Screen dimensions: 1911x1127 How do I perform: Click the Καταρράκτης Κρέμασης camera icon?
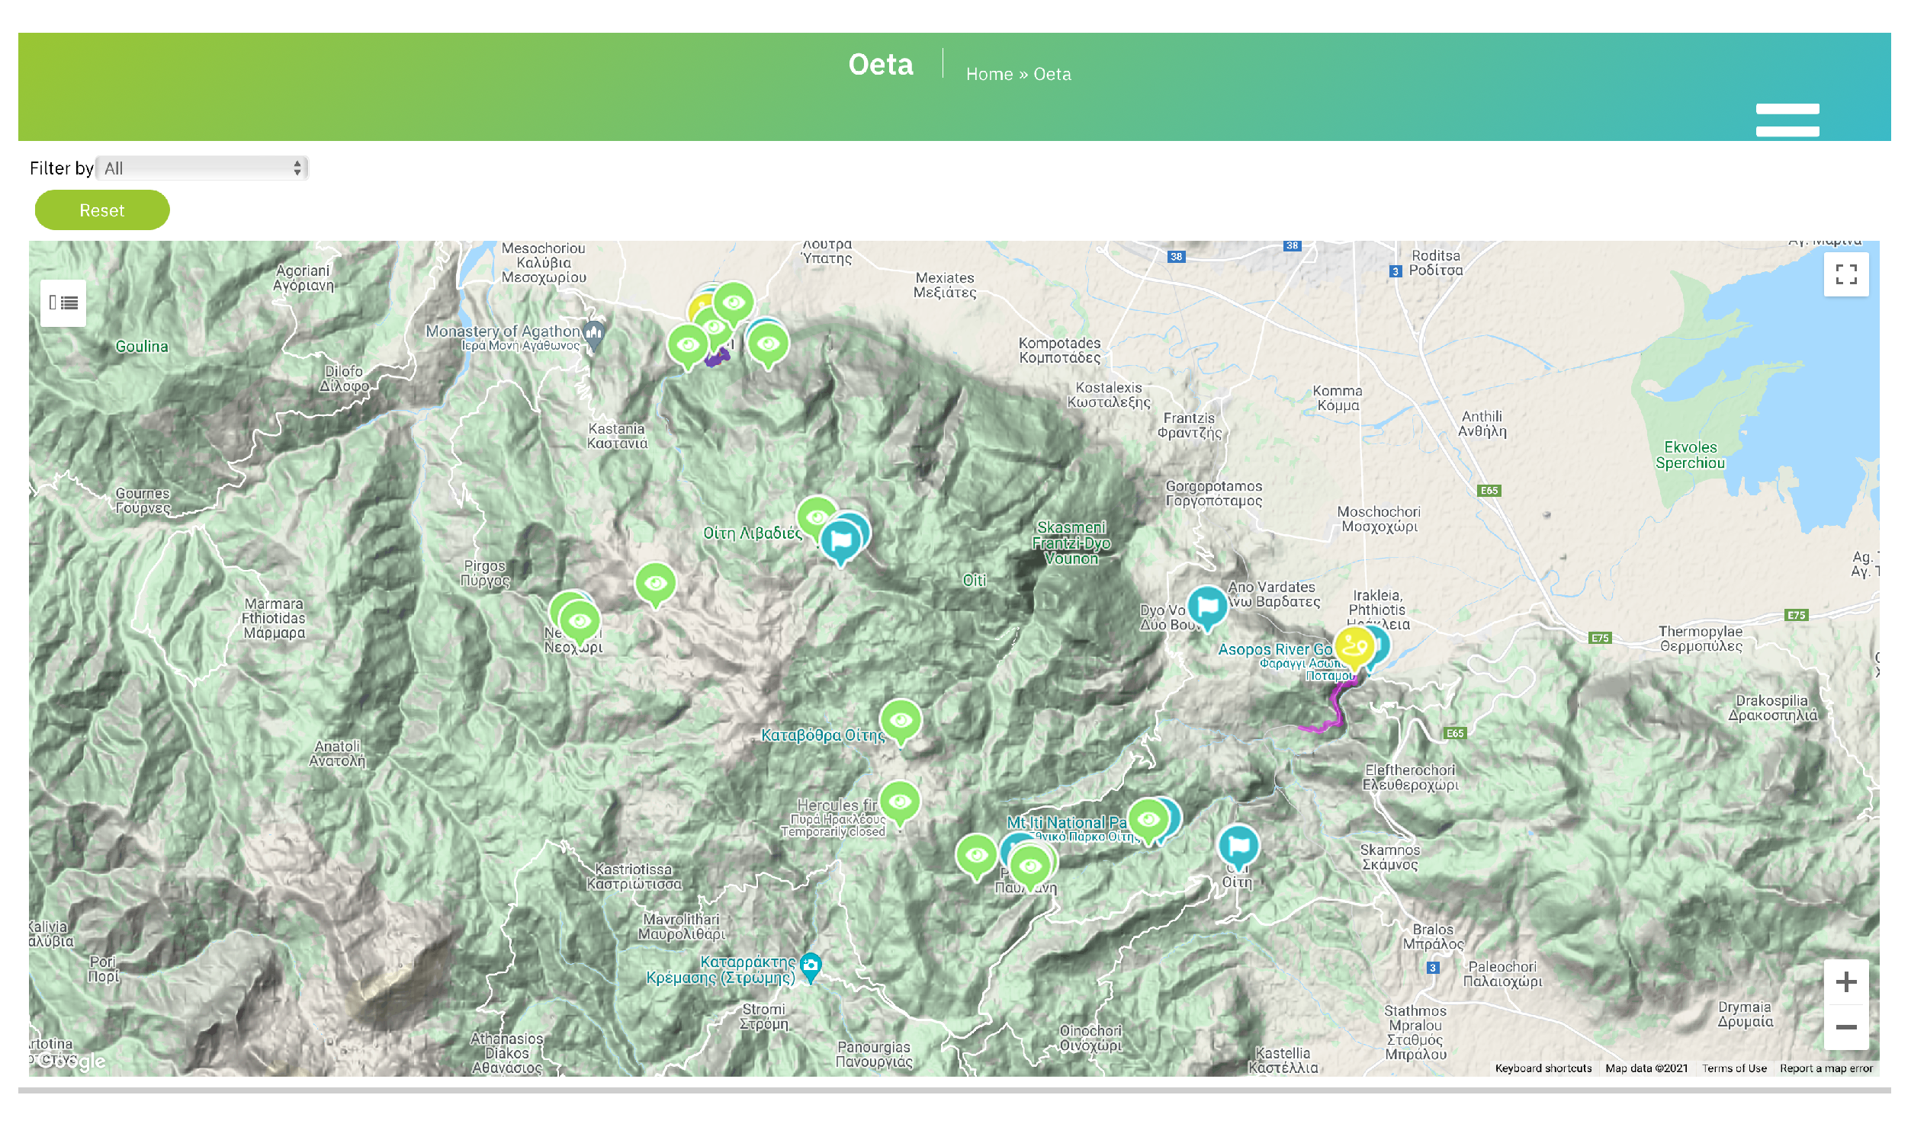click(810, 965)
